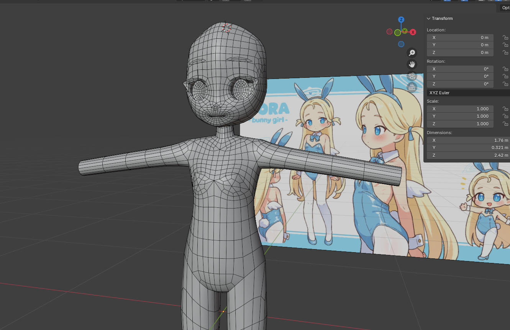Click the Location X field

460,38
